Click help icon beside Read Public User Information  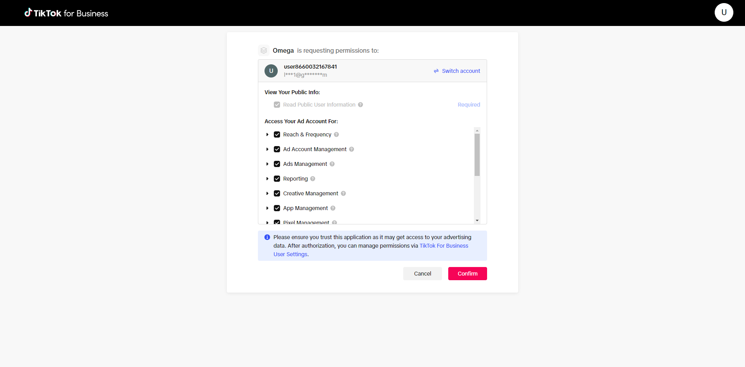(360, 105)
